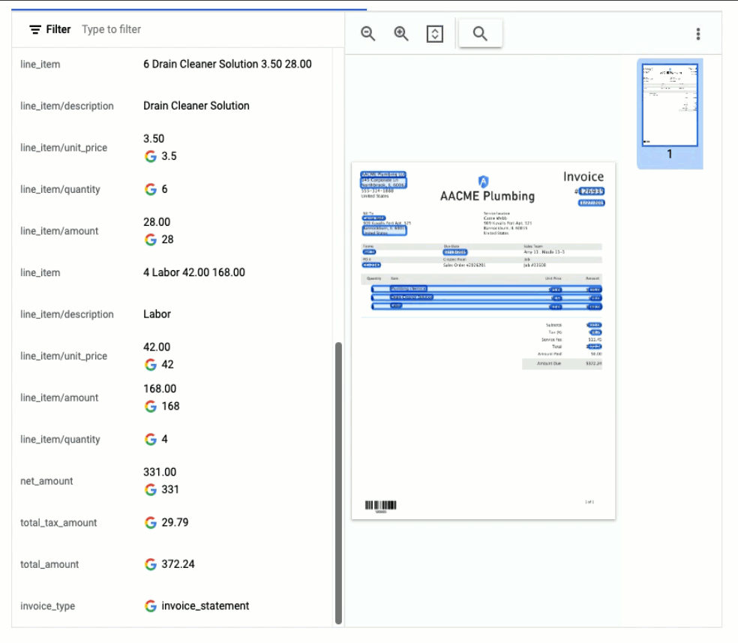
Task: Click the 28.00 amount text
Action: 157,222
